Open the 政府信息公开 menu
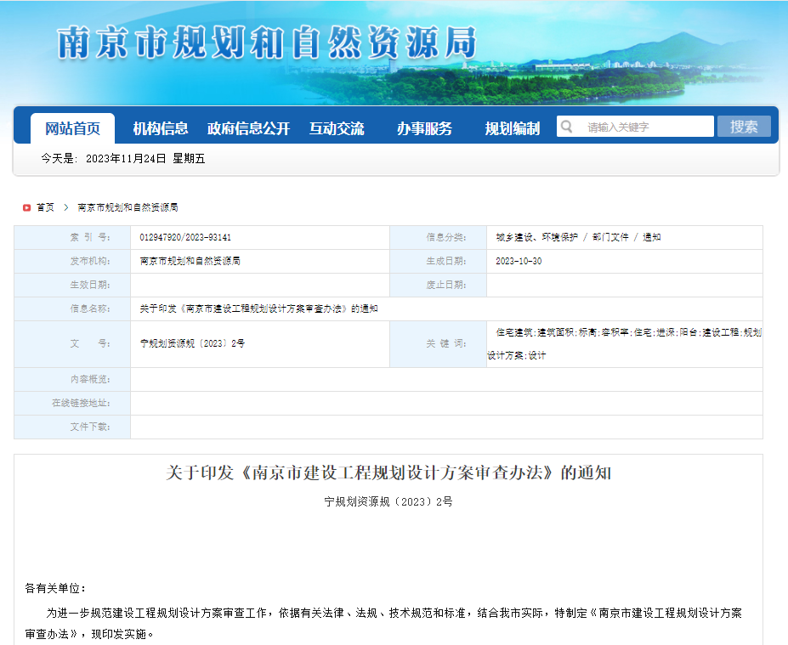The height and width of the screenshot is (645, 788). [248, 128]
